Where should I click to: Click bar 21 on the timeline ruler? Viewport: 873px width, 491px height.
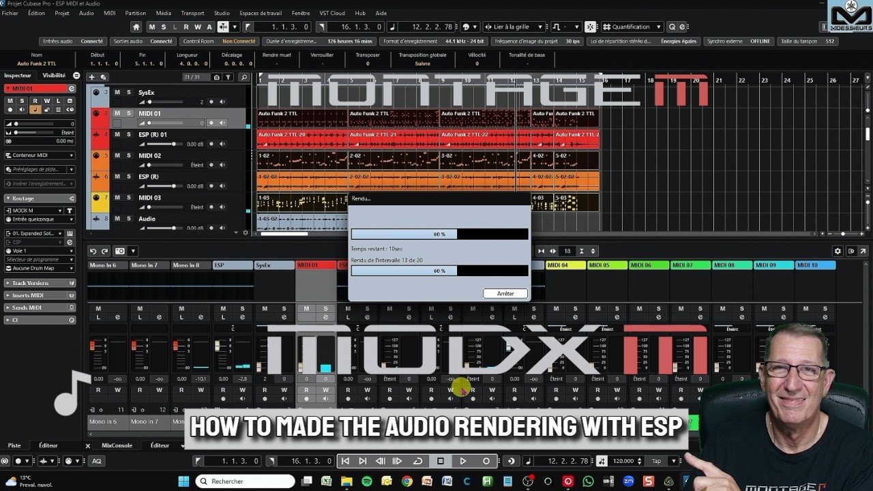click(x=719, y=80)
